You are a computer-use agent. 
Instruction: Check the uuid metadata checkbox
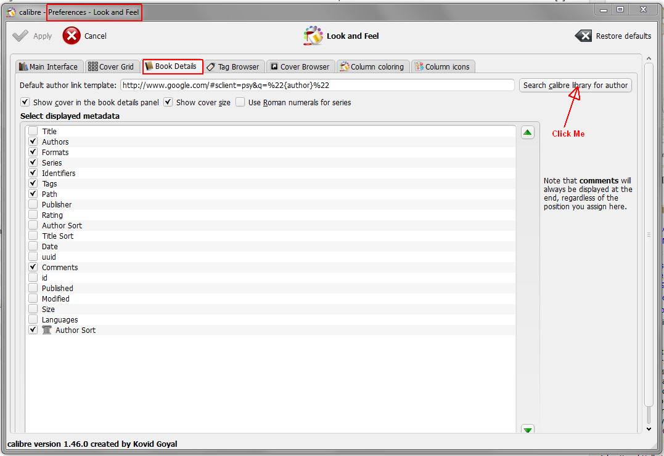pyautogui.click(x=33, y=257)
